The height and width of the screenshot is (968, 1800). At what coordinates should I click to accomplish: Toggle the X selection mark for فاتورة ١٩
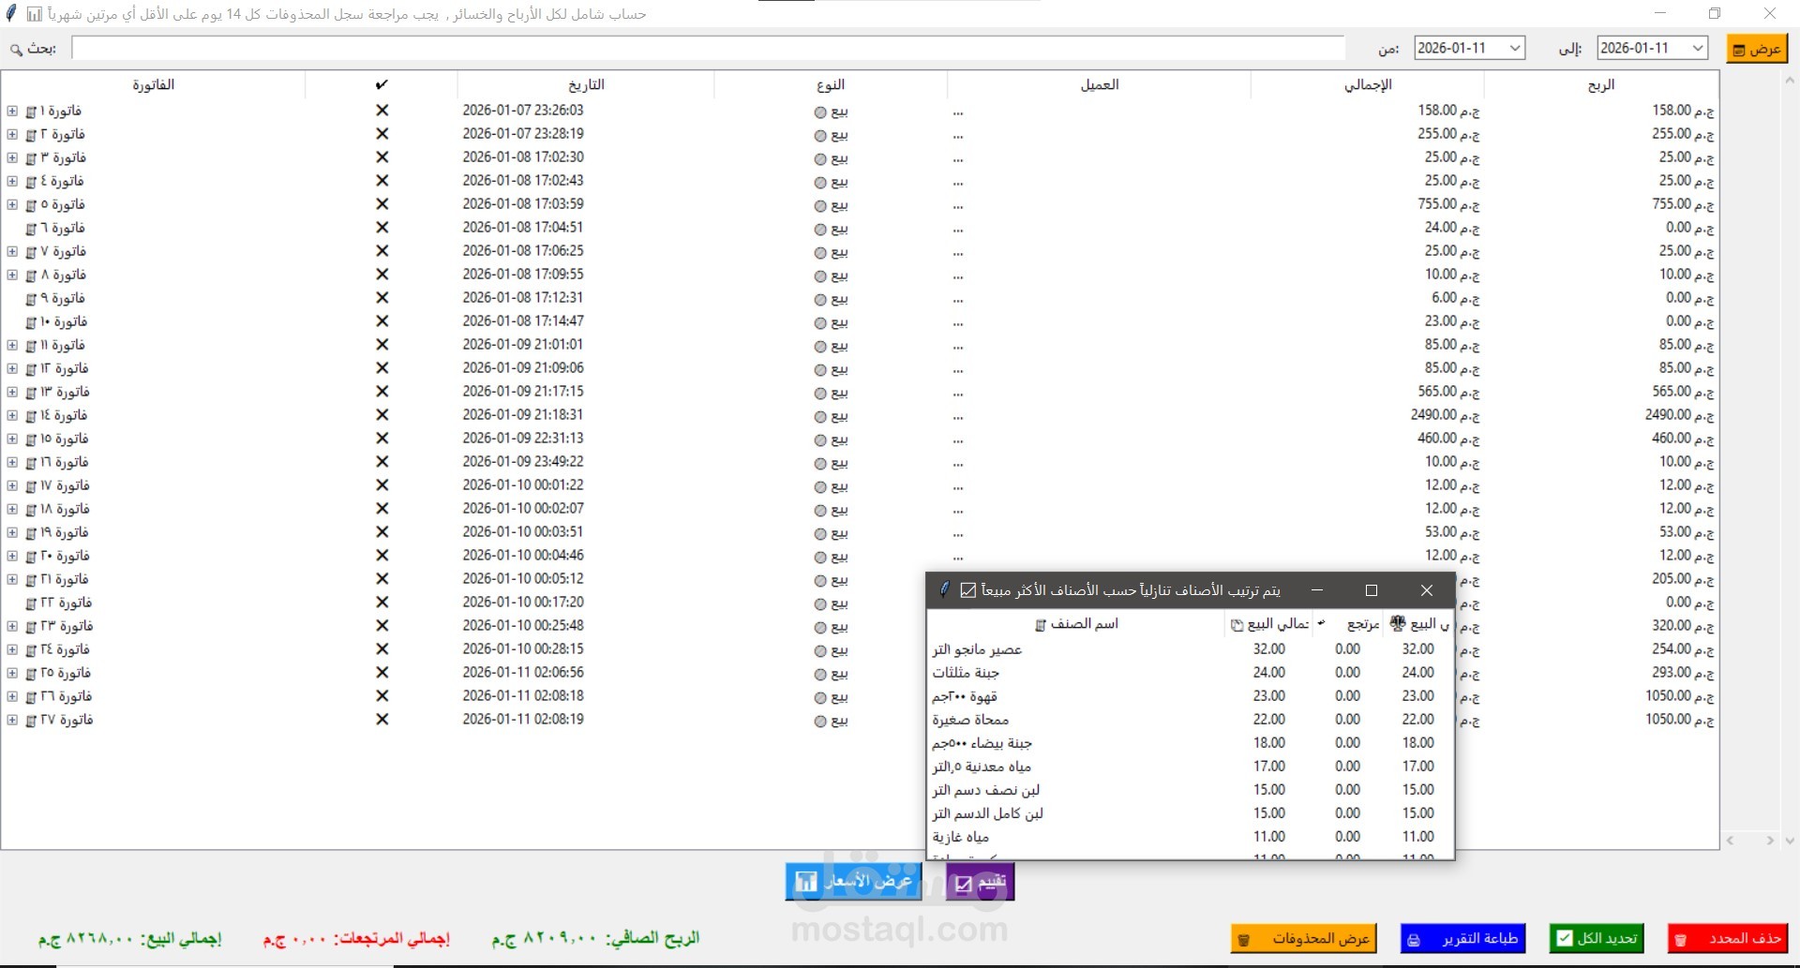[x=382, y=532]
